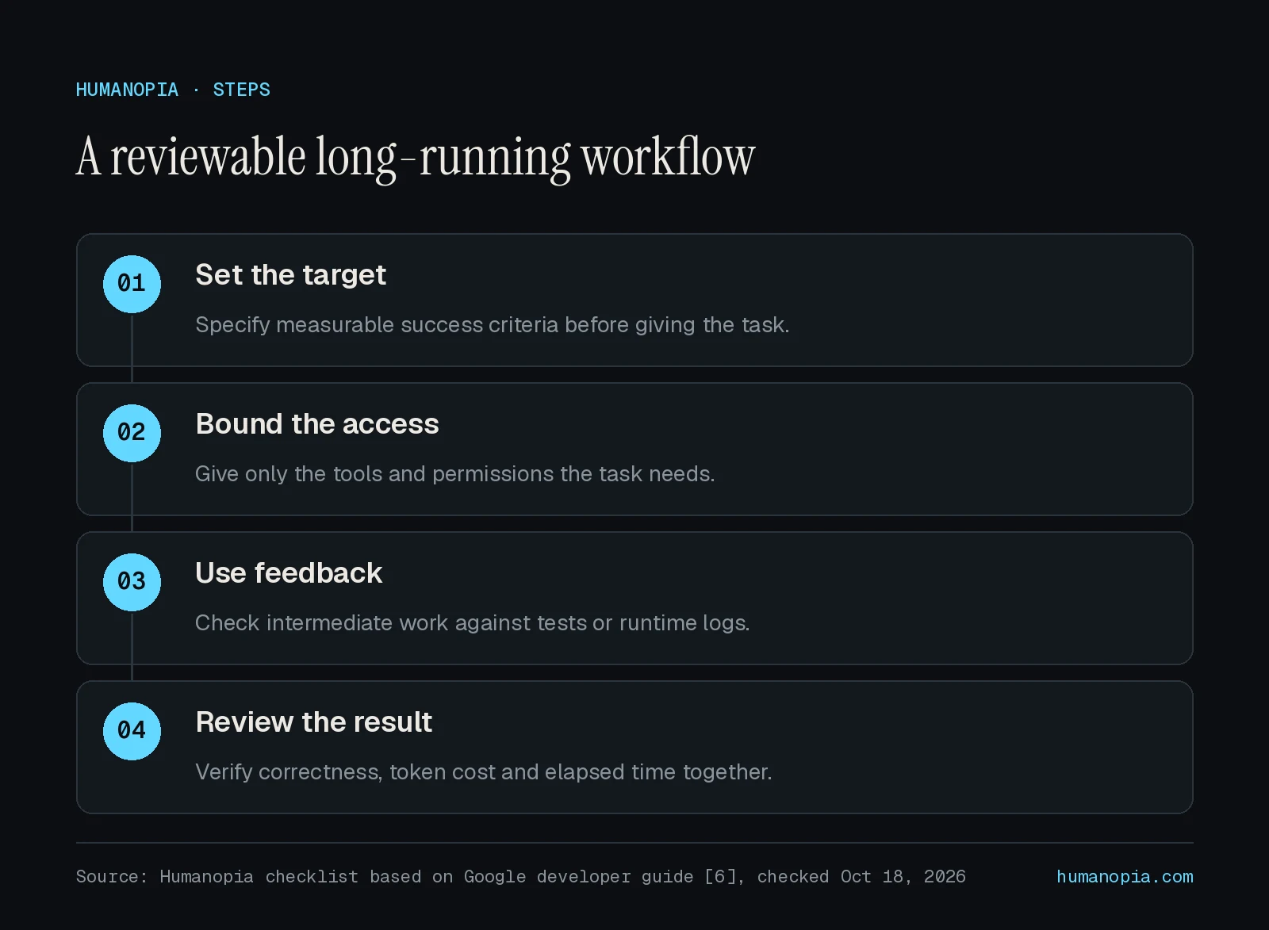1269x930 pixels.
Task: Click 'Check intermediate work against tests' text
Action: [472, 623]
